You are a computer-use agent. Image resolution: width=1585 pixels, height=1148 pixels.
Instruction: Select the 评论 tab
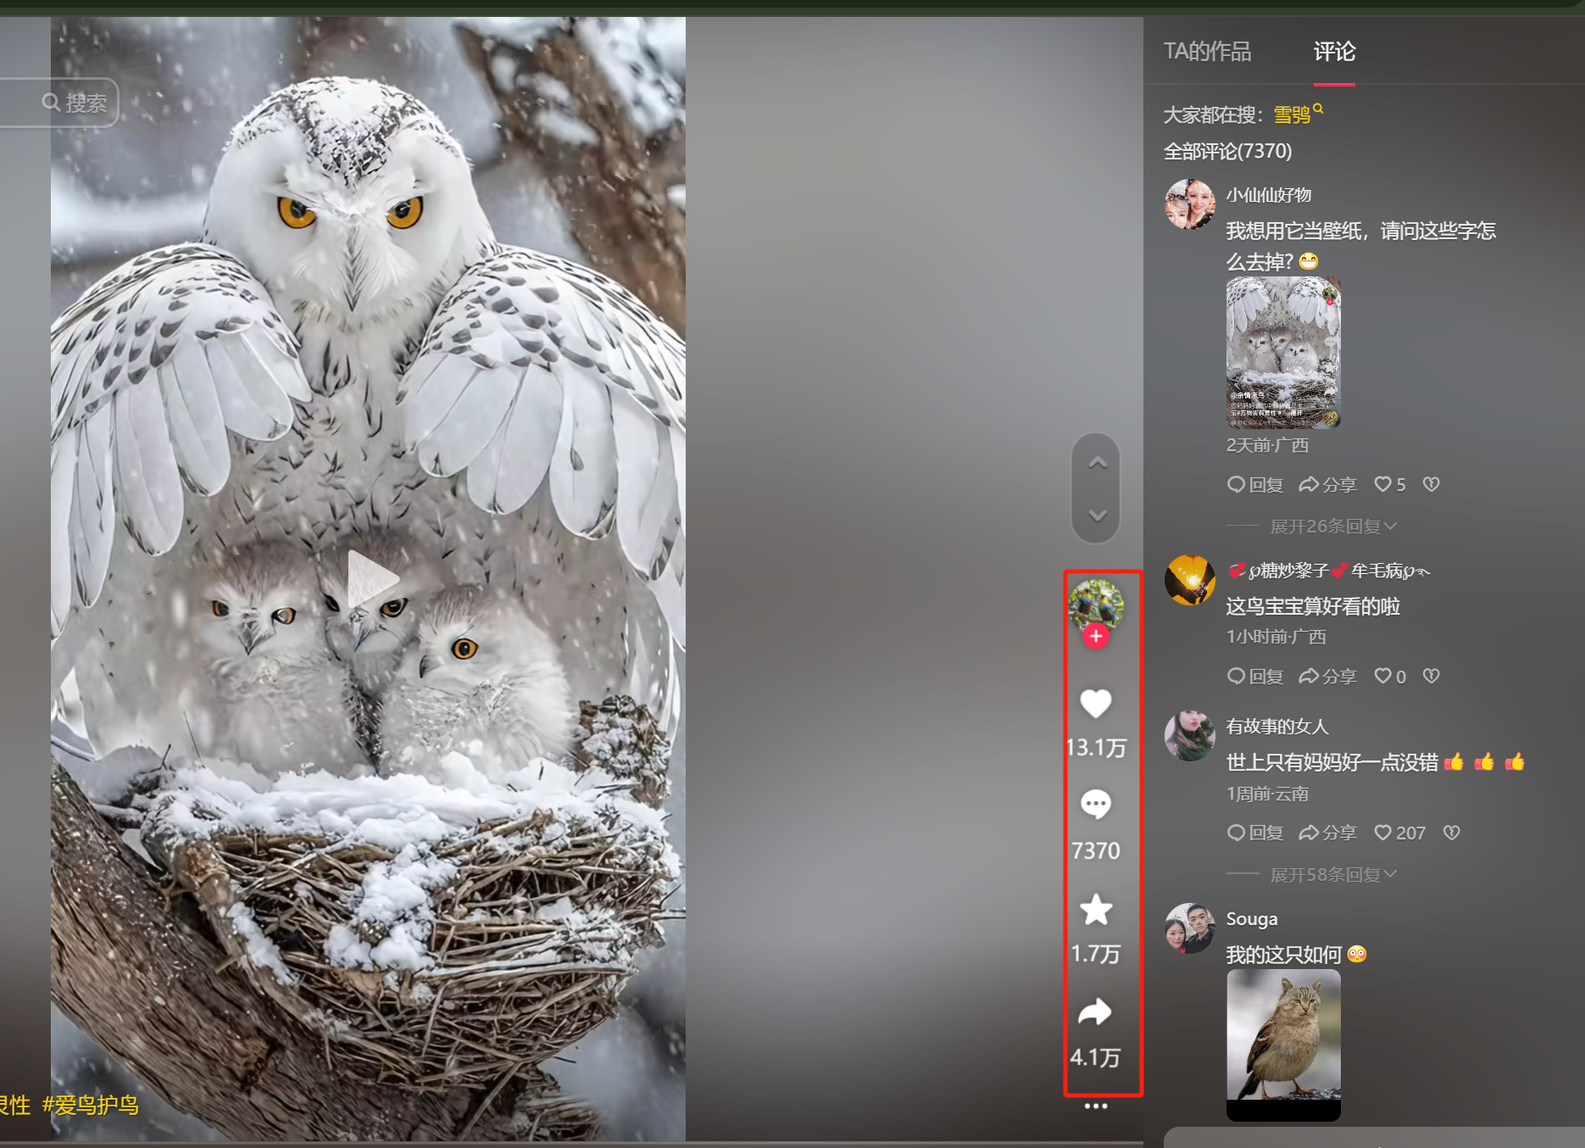pyautogui.click(x=1334, y=52)
